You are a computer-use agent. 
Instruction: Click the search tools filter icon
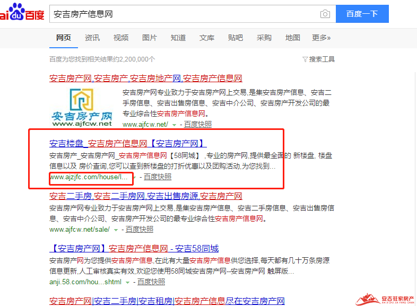point(305,59)
